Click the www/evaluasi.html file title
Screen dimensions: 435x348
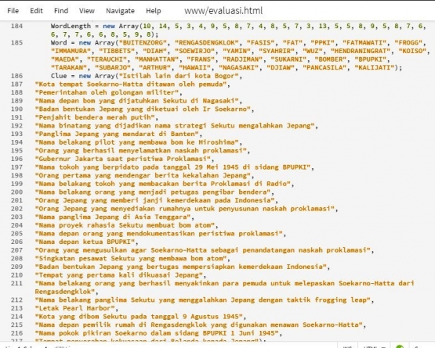pyautogui.click(x=223, y=11)
